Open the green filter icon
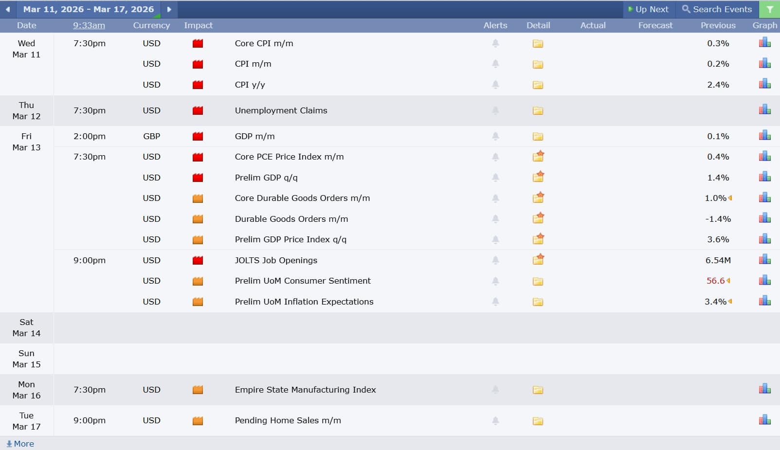This screenshot has height=450, width=780. (769, 9)
